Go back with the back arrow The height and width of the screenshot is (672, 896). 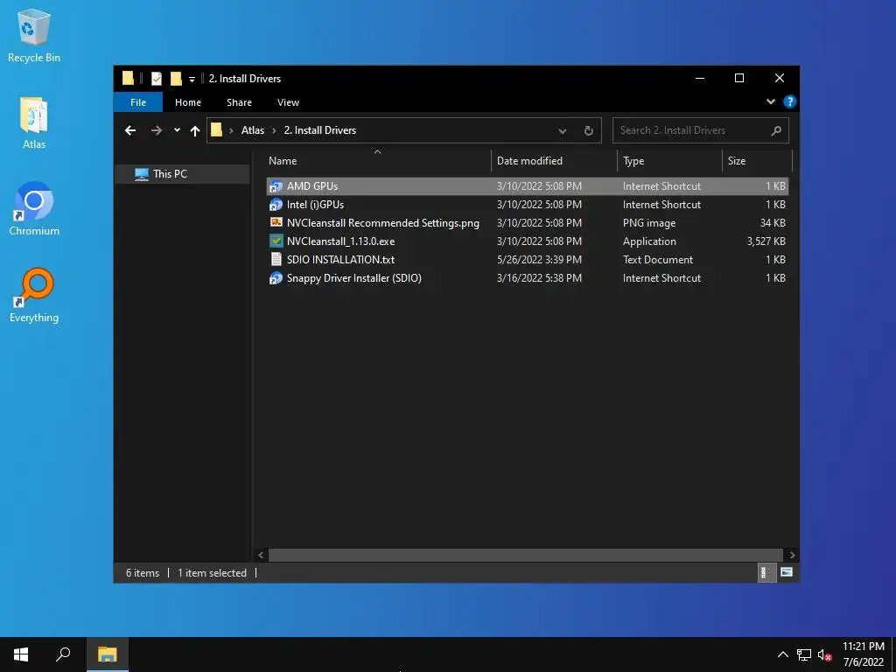pyautogui.click(x=130, y=130)
